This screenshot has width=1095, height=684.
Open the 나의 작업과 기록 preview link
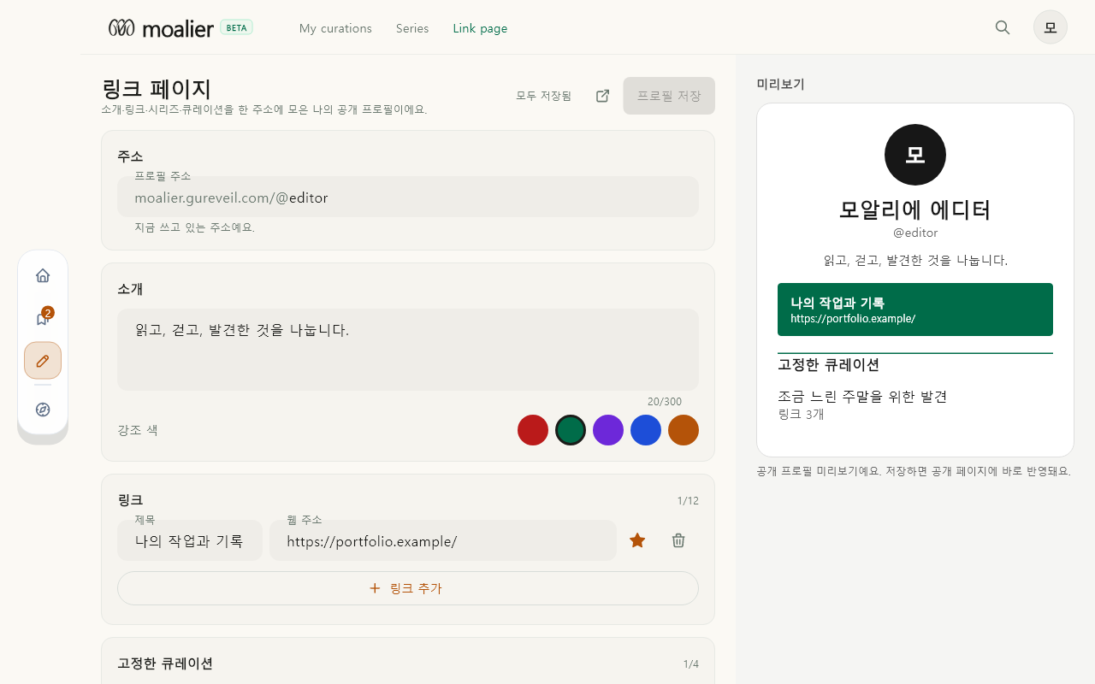pyautogui.click(x=915, y=310)
